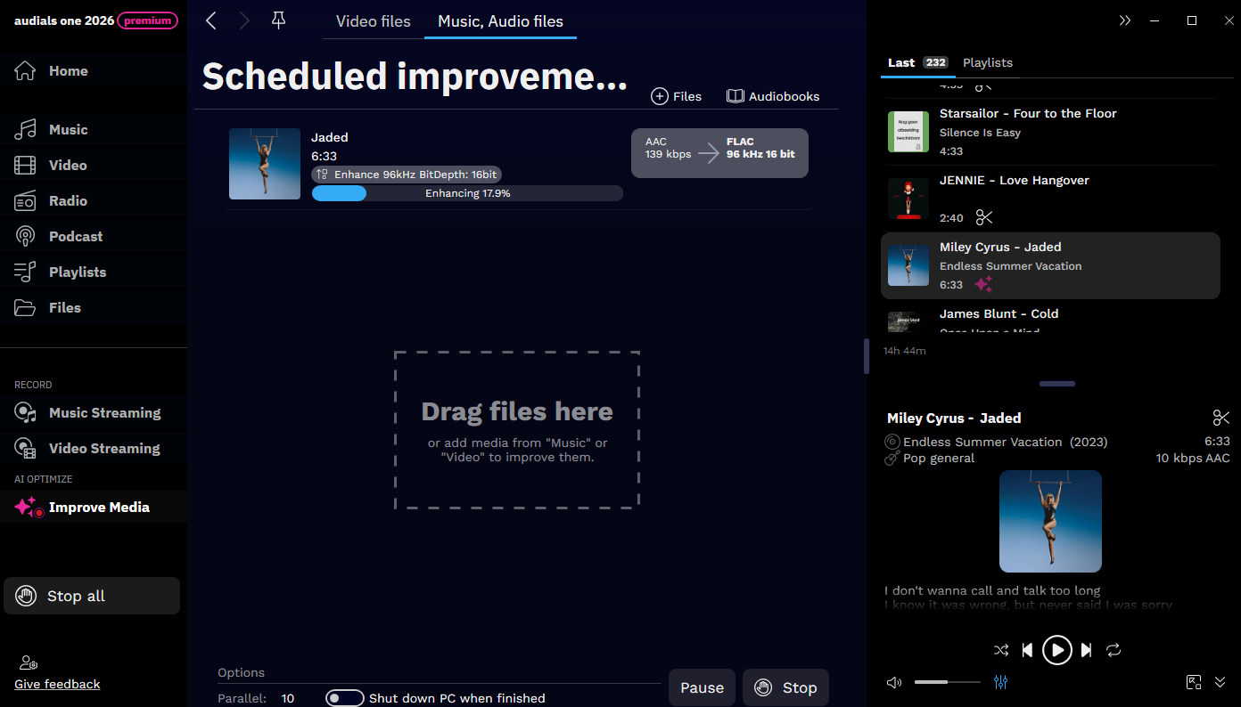Click the double-chevron to collapse sidebar

pyautogui.click(x=1125, y=19)
